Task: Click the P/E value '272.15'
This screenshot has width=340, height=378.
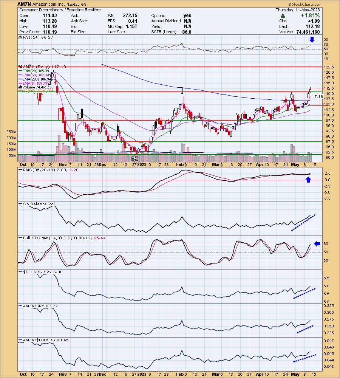Action: [130, 15]
